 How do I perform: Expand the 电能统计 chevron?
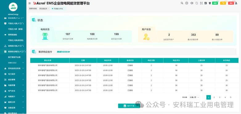[23, 97]
